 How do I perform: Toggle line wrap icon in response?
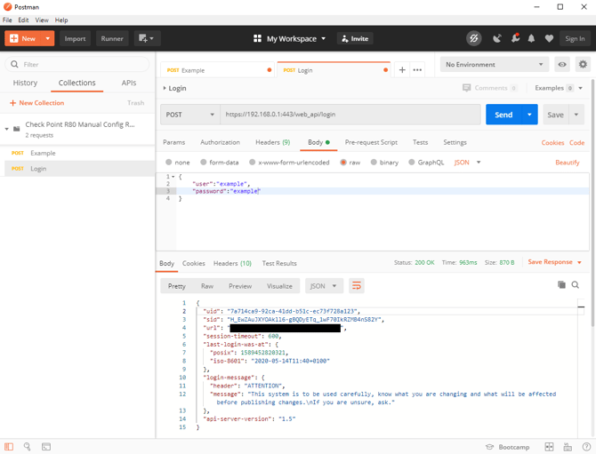(356, 286)
